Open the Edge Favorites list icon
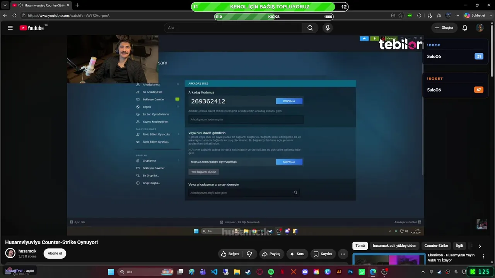 (439, 15)
